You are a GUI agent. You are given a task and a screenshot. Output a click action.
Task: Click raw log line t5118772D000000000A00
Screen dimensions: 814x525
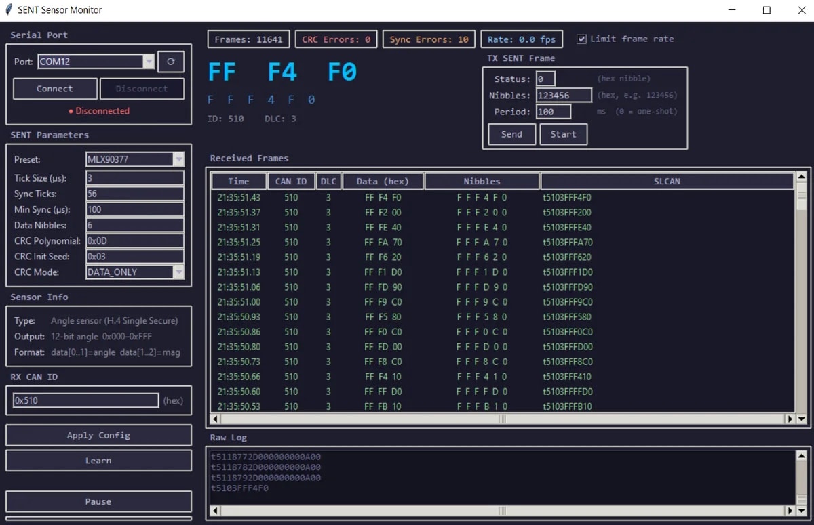(x=266, y=457)
